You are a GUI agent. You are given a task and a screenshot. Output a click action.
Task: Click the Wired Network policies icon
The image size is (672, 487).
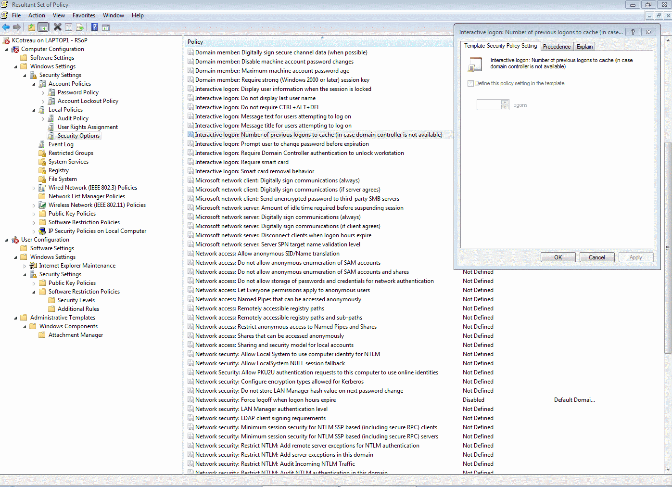pos(42,188)
